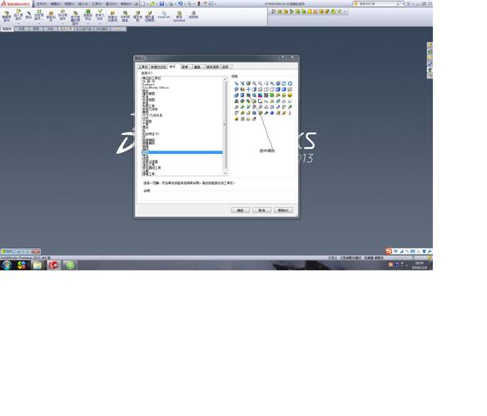Click the Cancel (取消) button in the dialog
This screenshot has width=487, height=416.
(262, 210)
